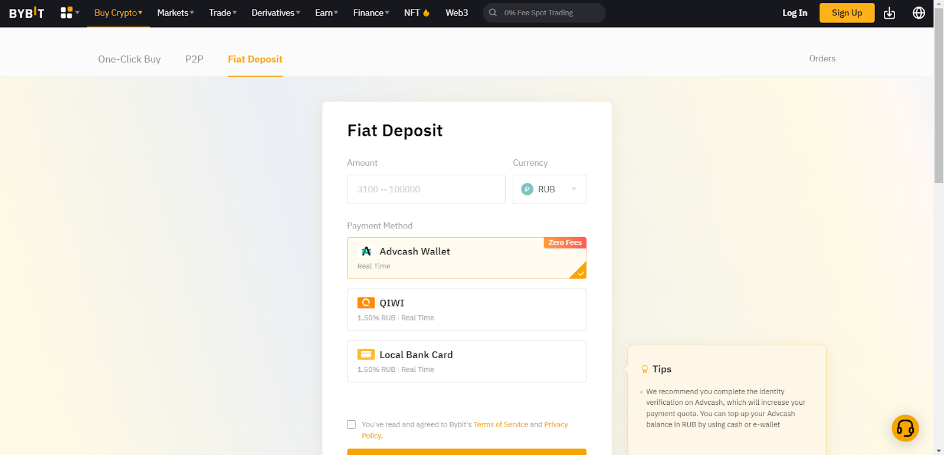Click the Zero Fees badge

(565, 243)
